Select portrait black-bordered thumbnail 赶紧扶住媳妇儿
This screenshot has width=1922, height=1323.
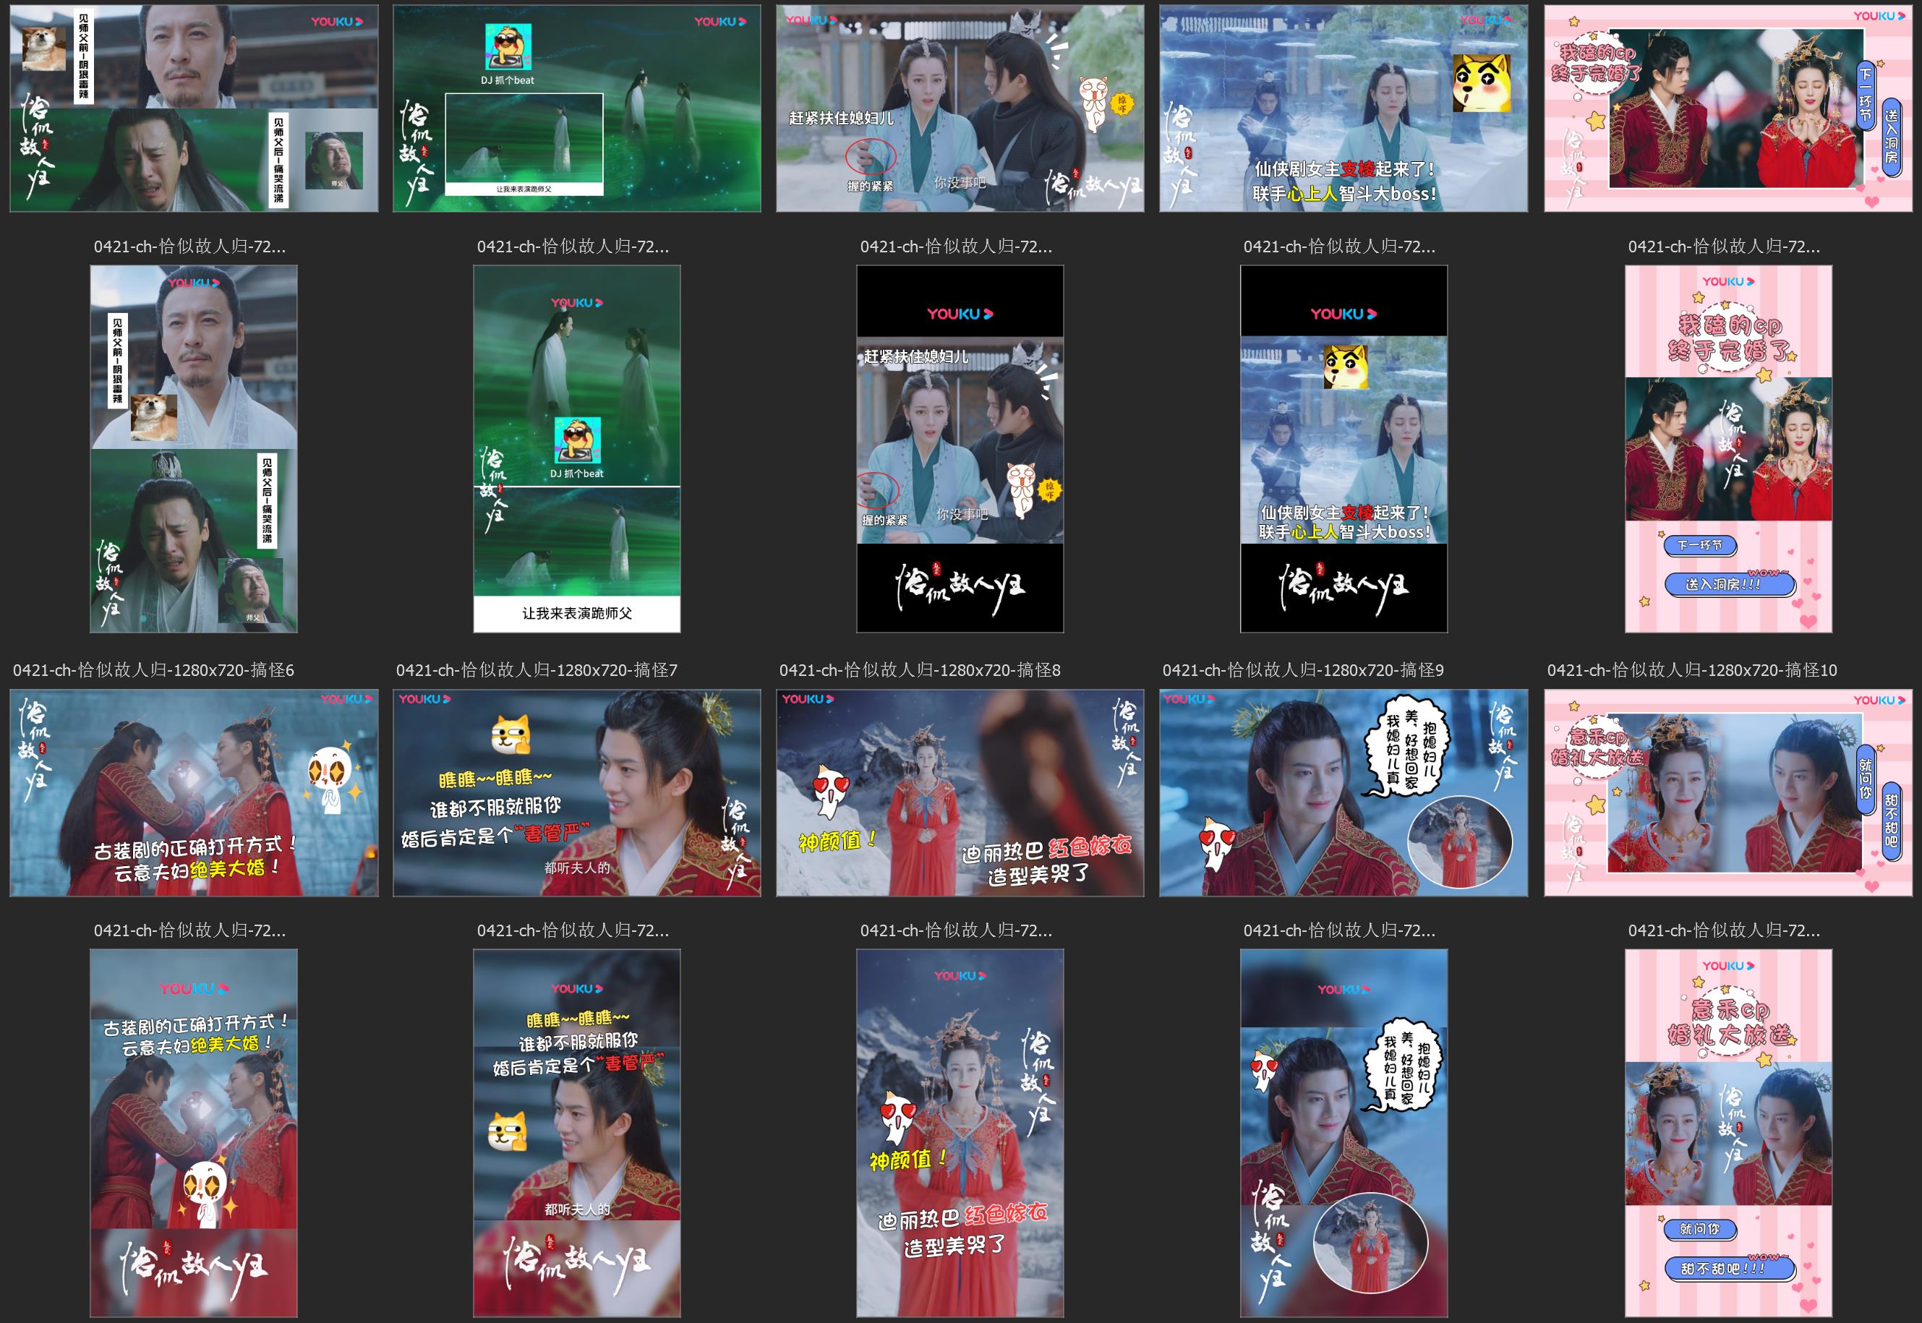tap(960, 448)
